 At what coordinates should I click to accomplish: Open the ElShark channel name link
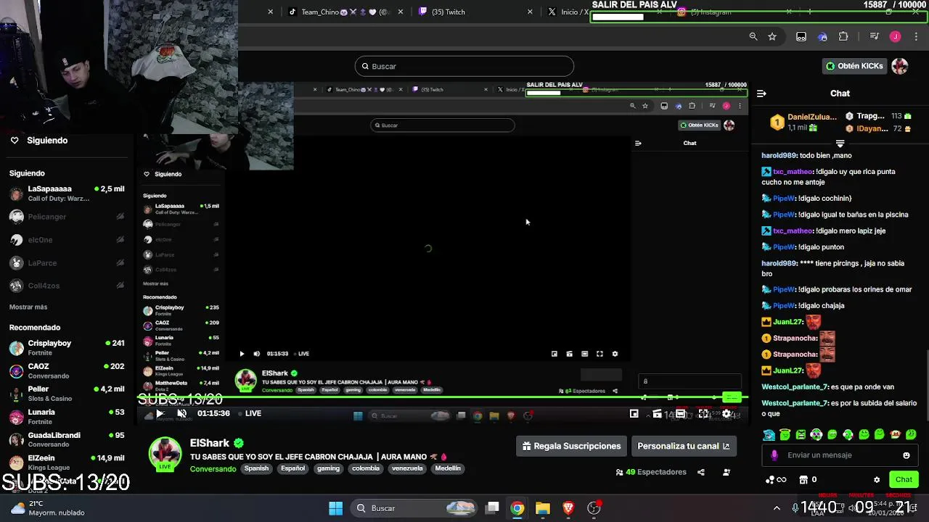coord(210,443)
